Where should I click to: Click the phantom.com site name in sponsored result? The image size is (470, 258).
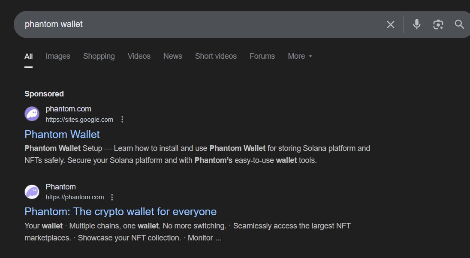[68, 109]
